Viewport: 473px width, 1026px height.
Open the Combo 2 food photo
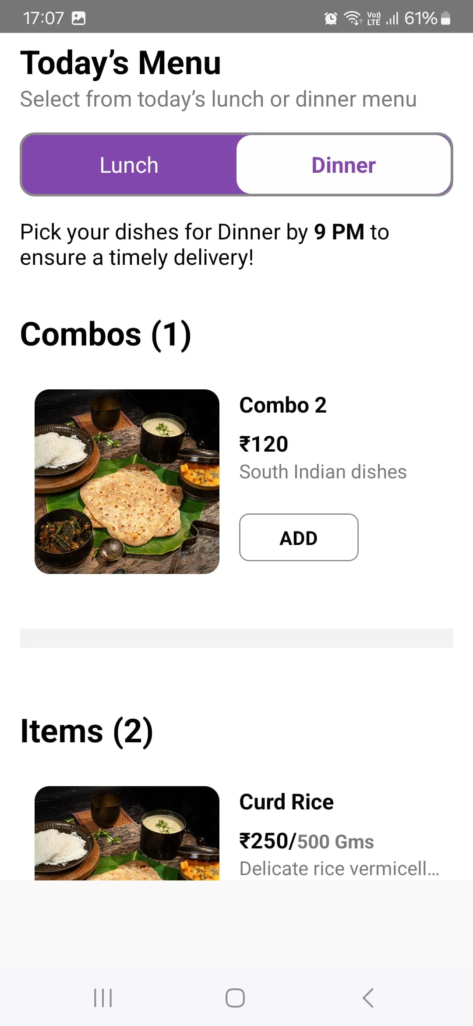click(x=127, y=481)
